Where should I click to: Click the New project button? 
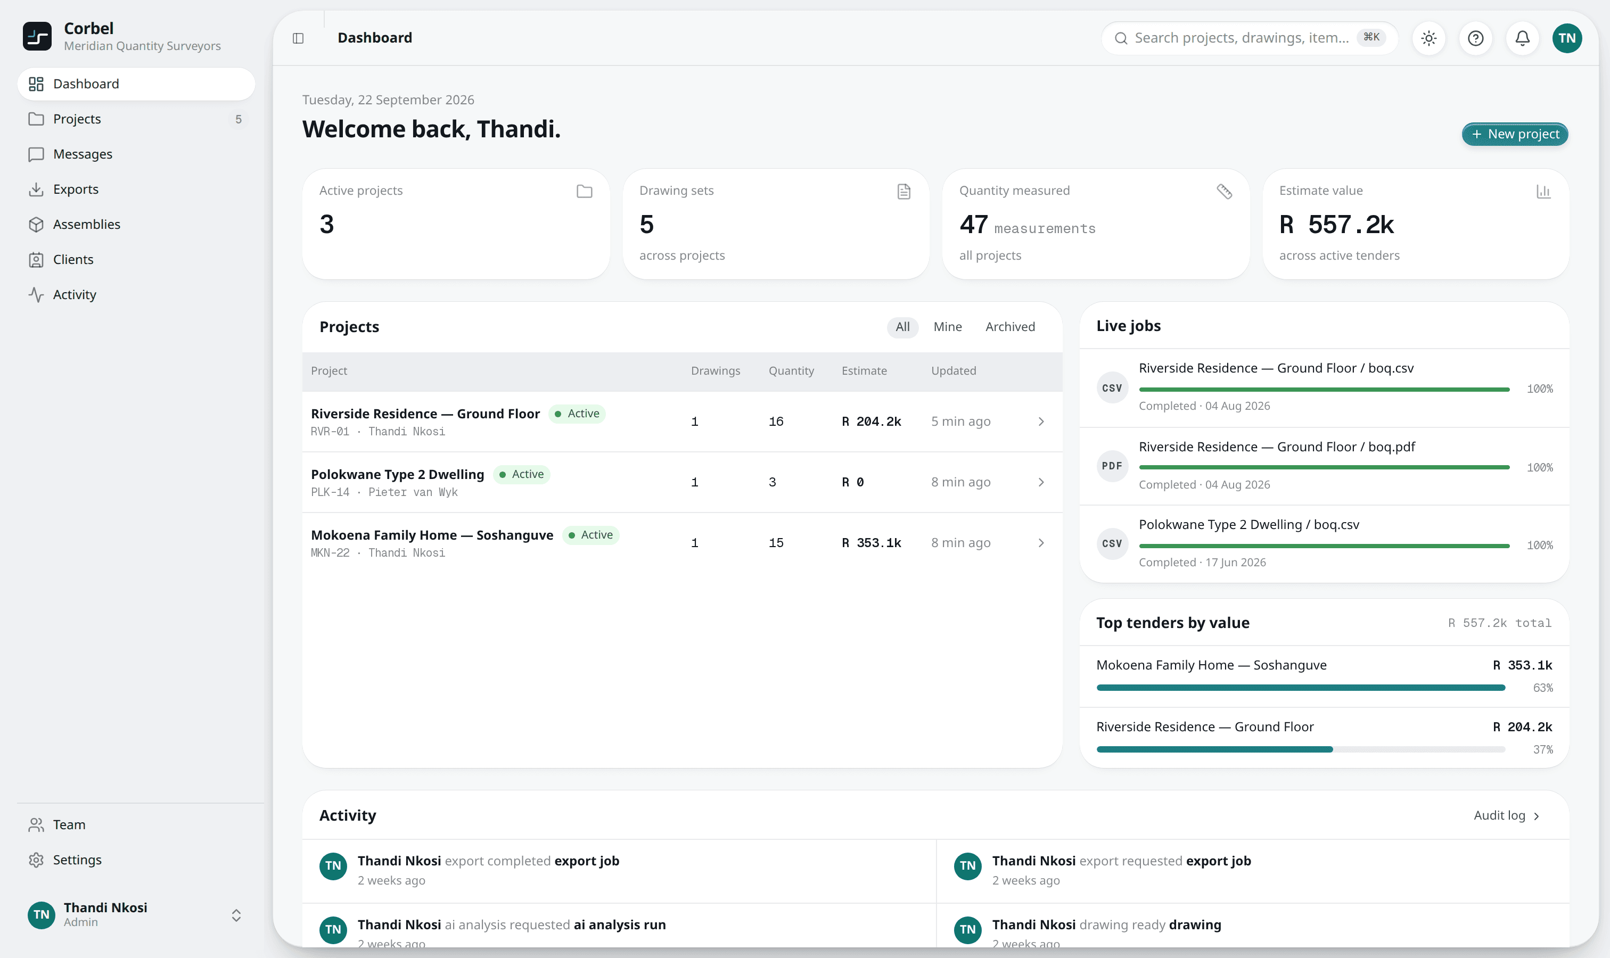coord(1515,134)
